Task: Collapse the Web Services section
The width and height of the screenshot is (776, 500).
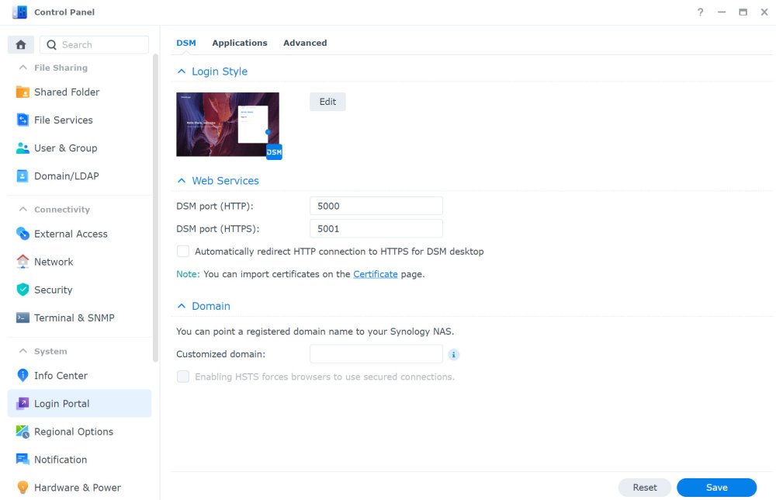Action: [182, 181]
